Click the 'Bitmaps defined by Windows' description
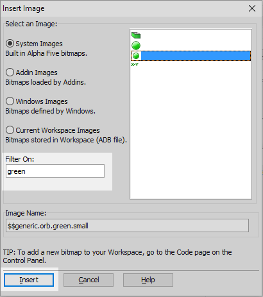 coord(50,111)
